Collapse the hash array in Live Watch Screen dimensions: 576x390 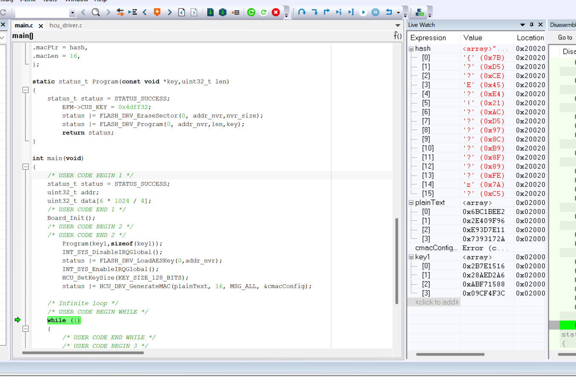coord(411,49)
